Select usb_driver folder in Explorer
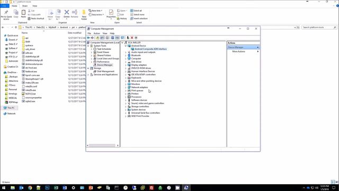Viewport: 339px width, 191px height. [x=30, y=49]
